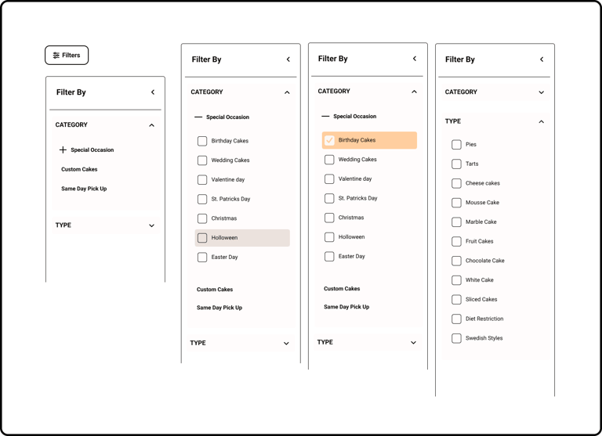Collapse Special Occasion in the Holloween-highlighted panel
This screenshot has width=602, height=436.
click(198, 117)
